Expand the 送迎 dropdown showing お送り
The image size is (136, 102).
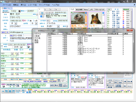[x=58, y=27]
